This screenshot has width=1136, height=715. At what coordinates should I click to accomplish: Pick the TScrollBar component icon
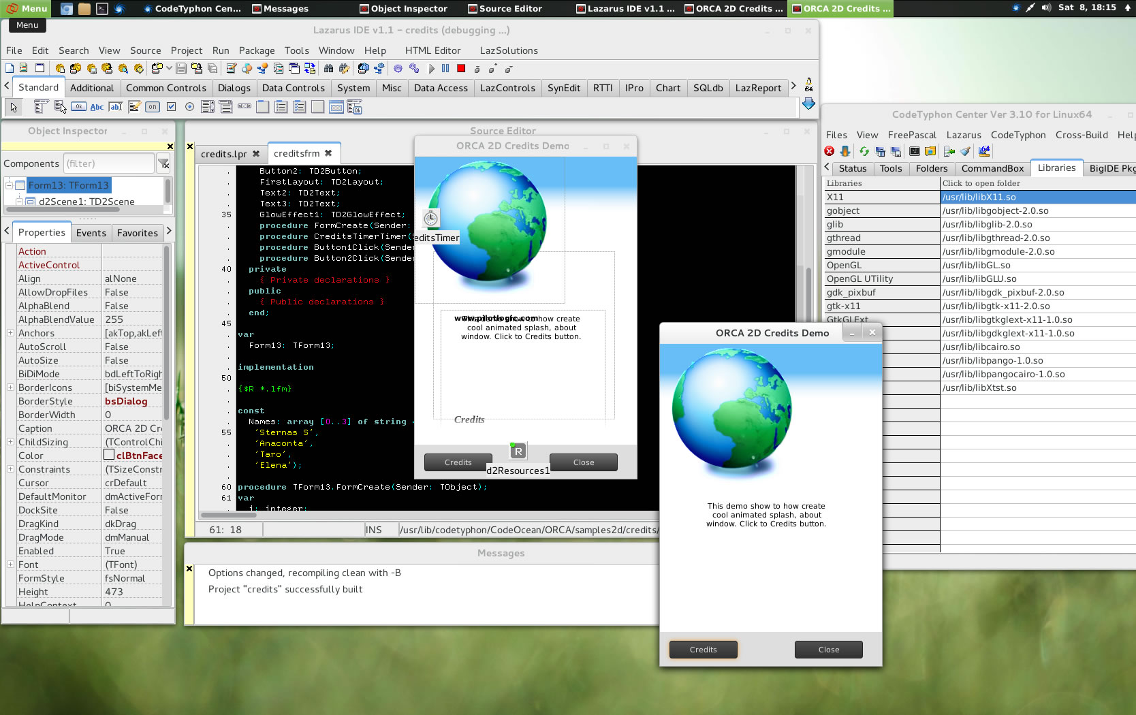[x=244, y=106]
